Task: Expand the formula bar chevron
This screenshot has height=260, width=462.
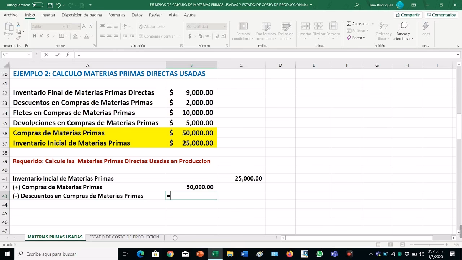Action: pyautogui.click(x=458, y=55)
